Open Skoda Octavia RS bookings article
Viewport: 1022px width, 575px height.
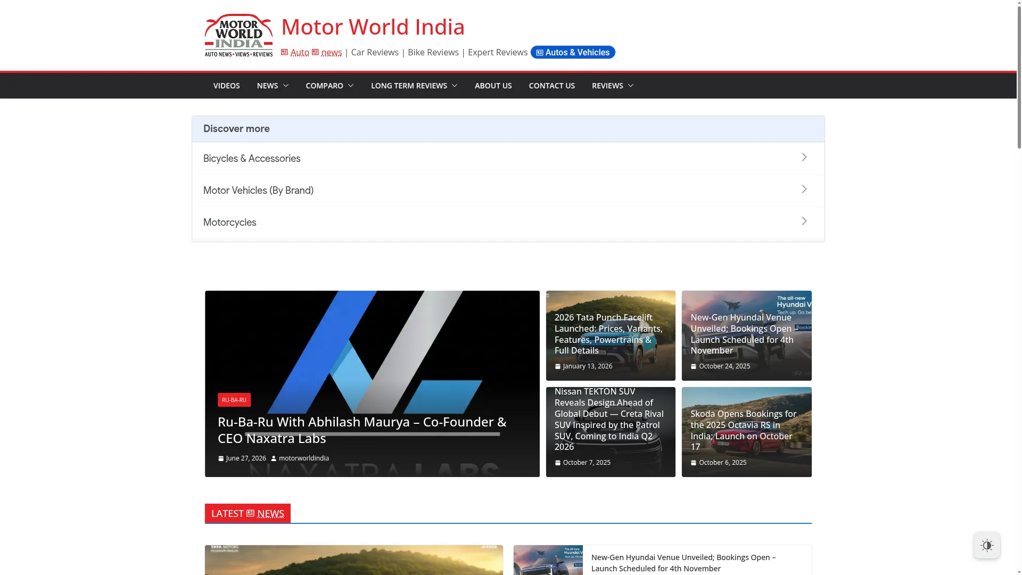coord(744,430)
